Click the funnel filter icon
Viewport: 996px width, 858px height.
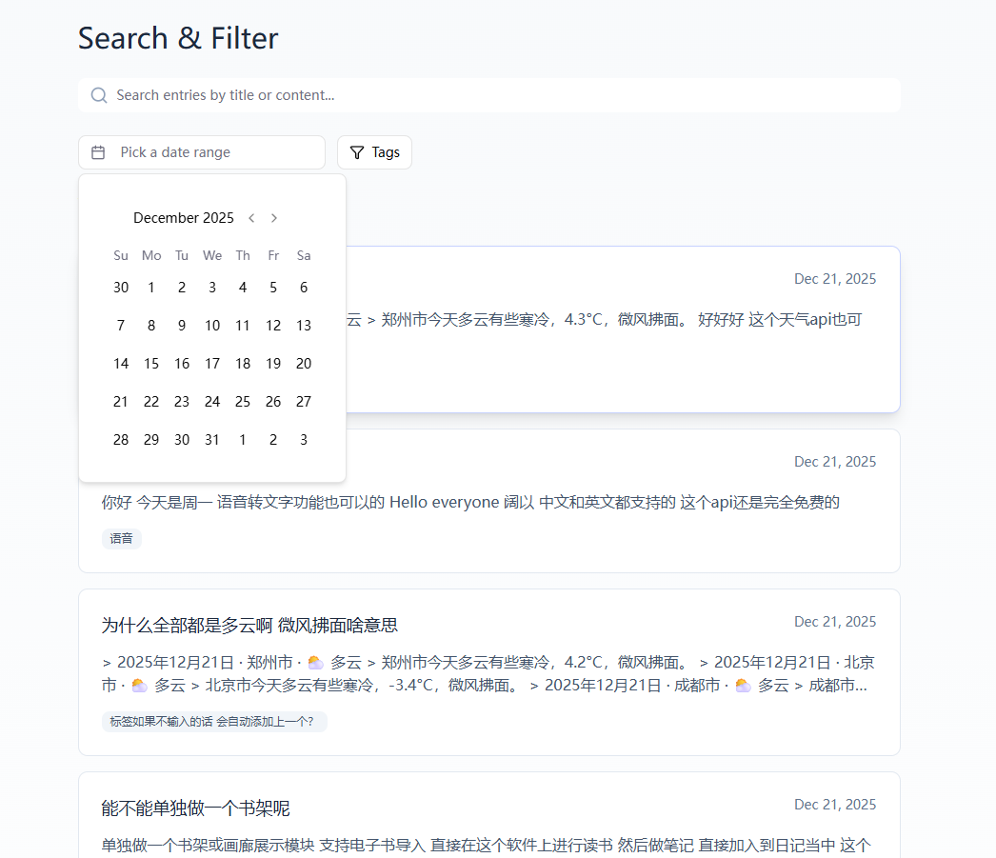[357, 152]
